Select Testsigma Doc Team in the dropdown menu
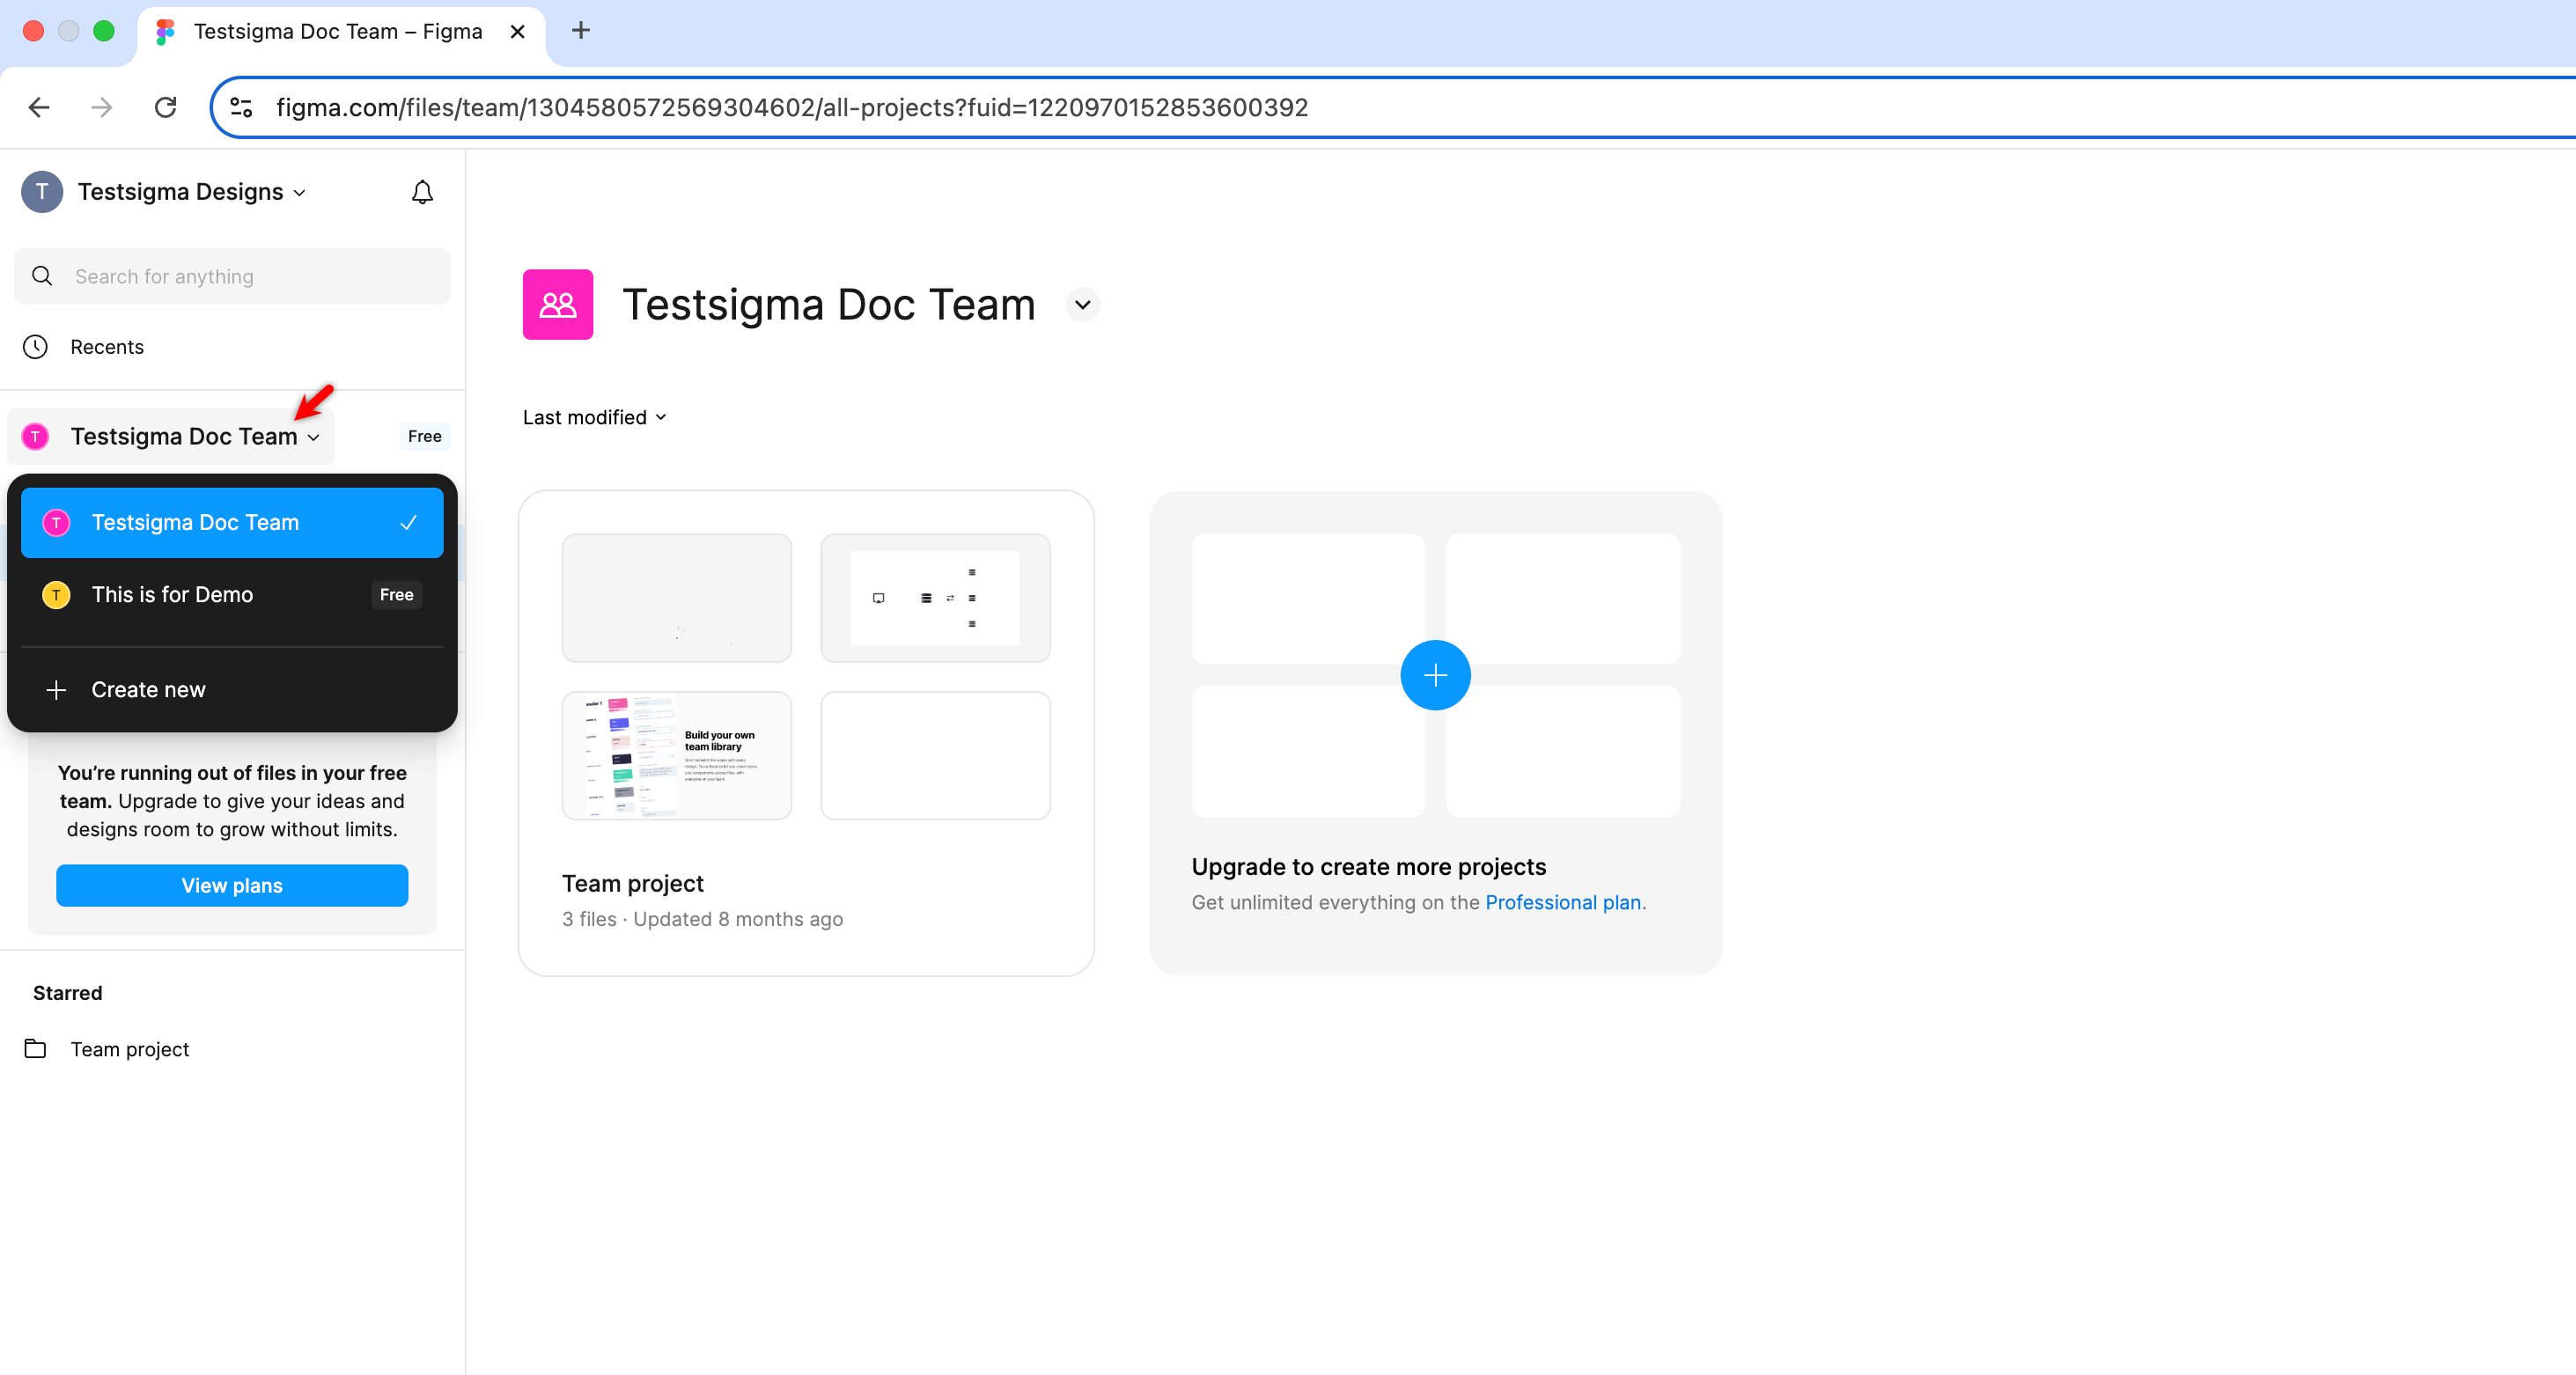 coord(195,522)
